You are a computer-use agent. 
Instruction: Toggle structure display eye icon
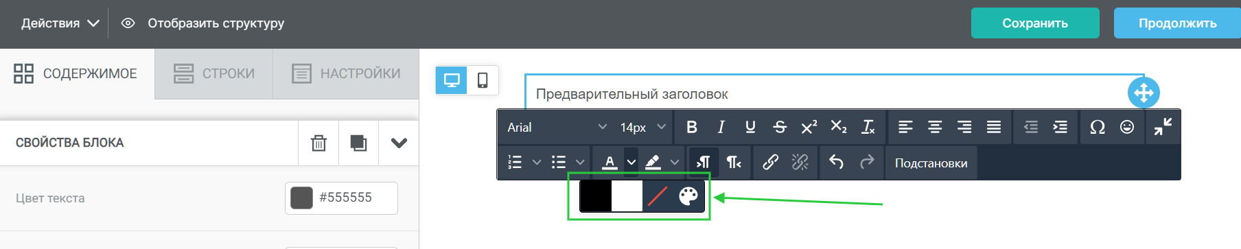(128, 23)
